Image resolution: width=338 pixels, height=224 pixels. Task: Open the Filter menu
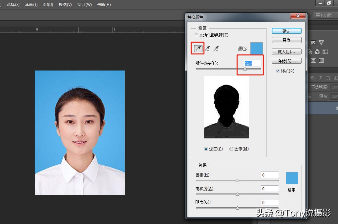point(31,5)
